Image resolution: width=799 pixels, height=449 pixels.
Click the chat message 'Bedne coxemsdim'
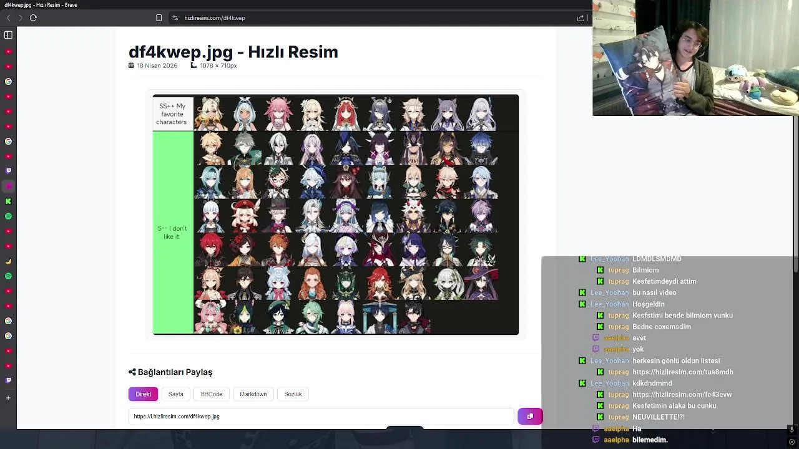(662, 327)
